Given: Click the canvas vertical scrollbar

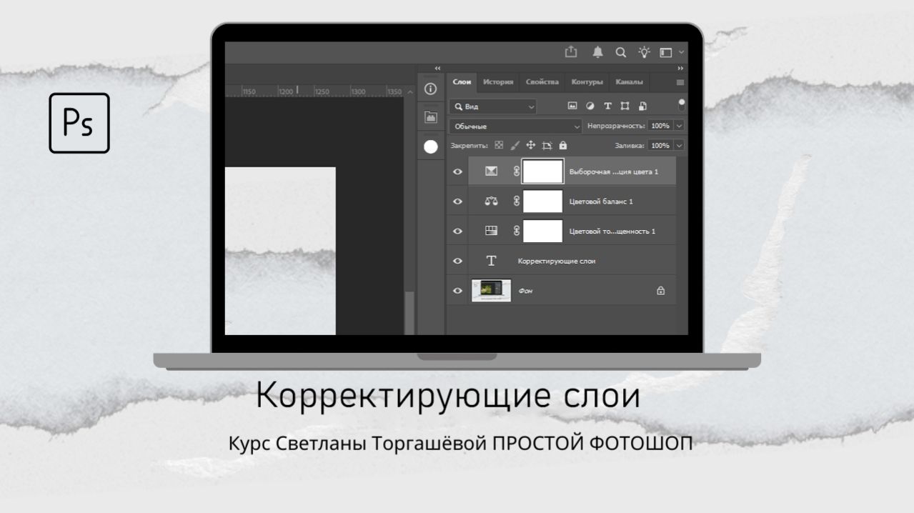Looking at the screenshot, I should pos(409,312).
